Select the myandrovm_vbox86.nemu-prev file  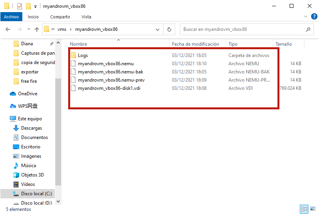click(111, 80)
